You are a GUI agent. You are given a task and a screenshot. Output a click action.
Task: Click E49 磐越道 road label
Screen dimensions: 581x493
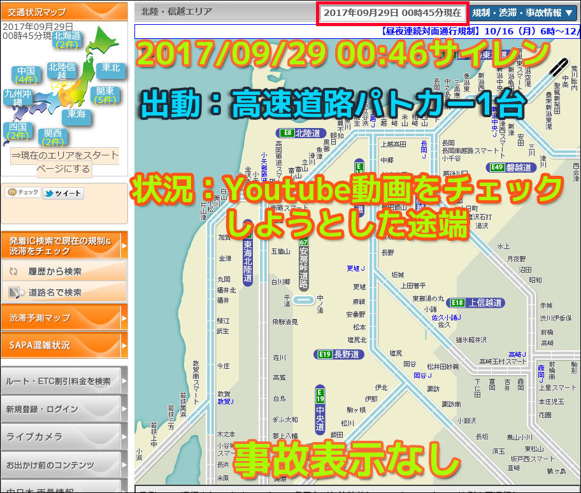tap(512, 168)
